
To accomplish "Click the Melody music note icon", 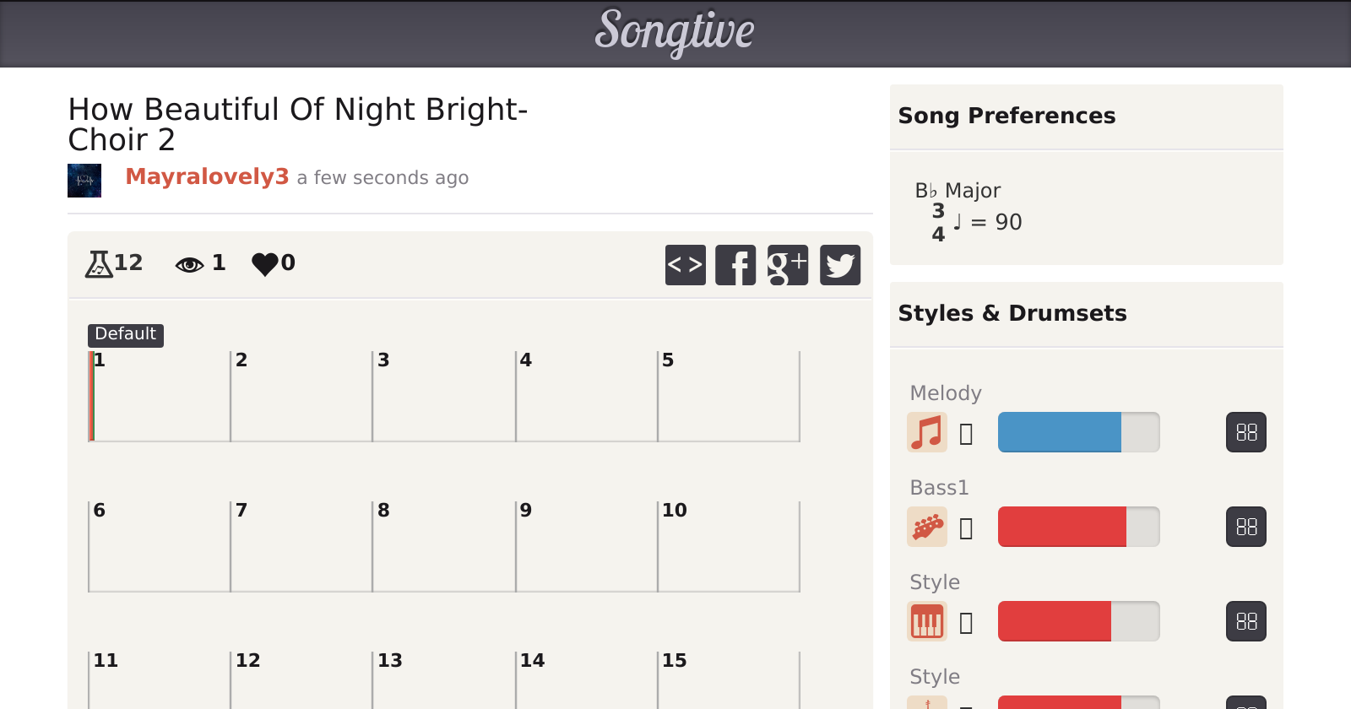I will pyautogui.click(x=927, y=432).
